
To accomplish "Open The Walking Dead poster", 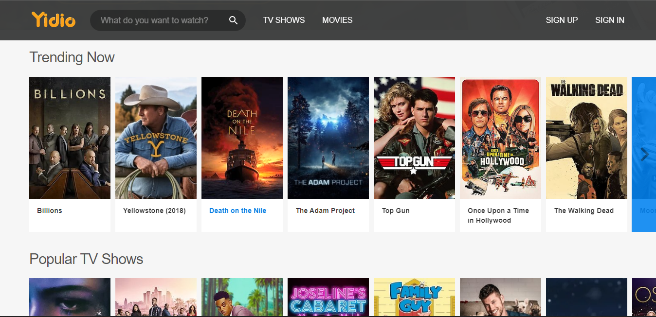I will tap(586, 138).
